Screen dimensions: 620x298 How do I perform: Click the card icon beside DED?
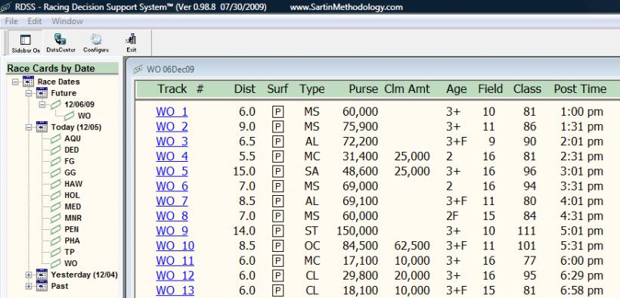[55, 150]
